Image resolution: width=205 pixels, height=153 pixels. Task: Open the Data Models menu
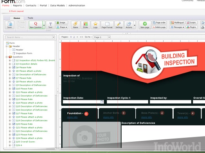click(x=58, y=5)
